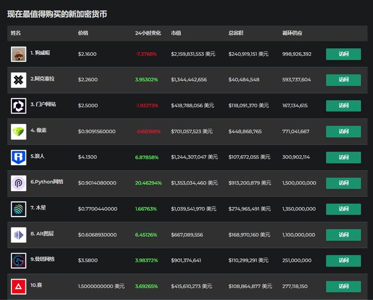373x300 pixels.
Task: Click the name 4. 像素
Action: (38, 130)
